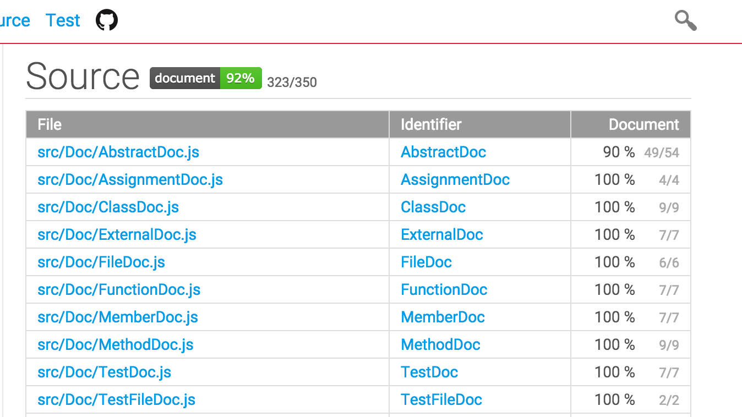Click the magnifying glass search icon
This screenshot has width=742, height=417.
[x=685, y=21]
